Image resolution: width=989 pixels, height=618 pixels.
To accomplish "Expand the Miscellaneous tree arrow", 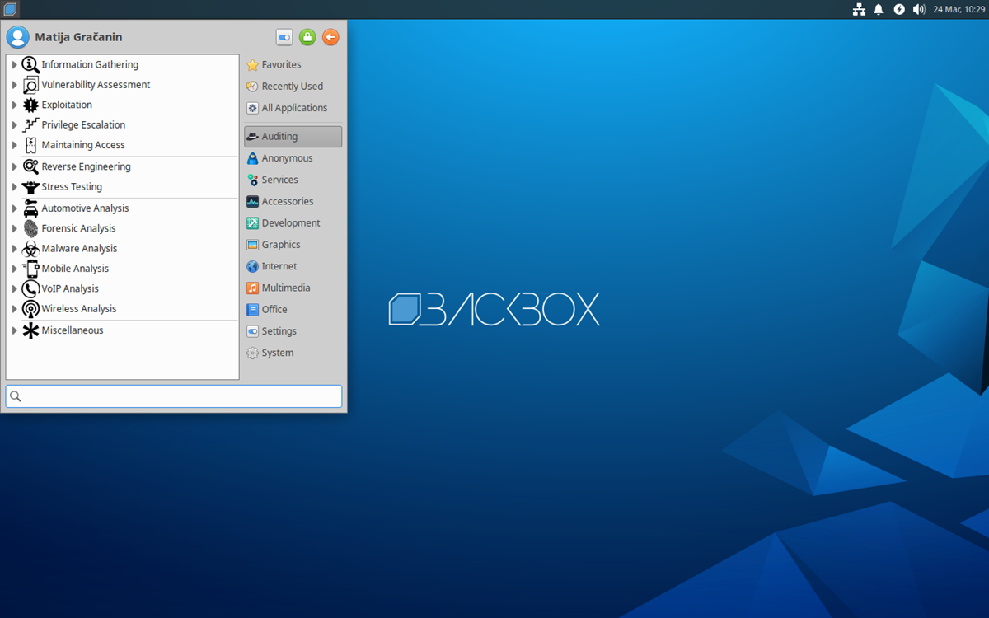I will (x=15, y=330).
